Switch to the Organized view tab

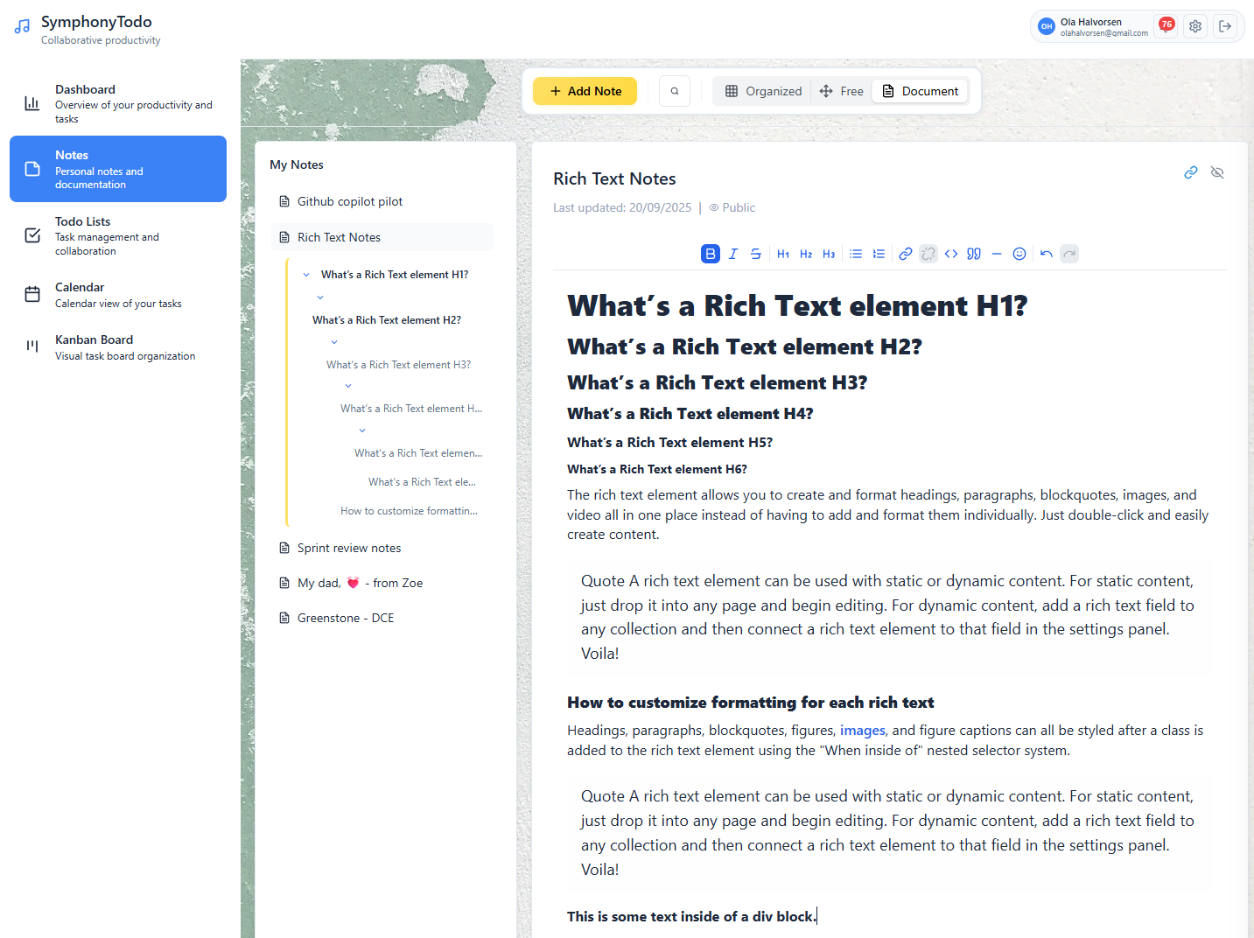tap(761, 90)
